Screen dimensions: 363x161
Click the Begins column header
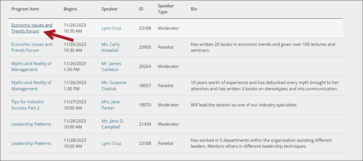click(x=70, y=9)
